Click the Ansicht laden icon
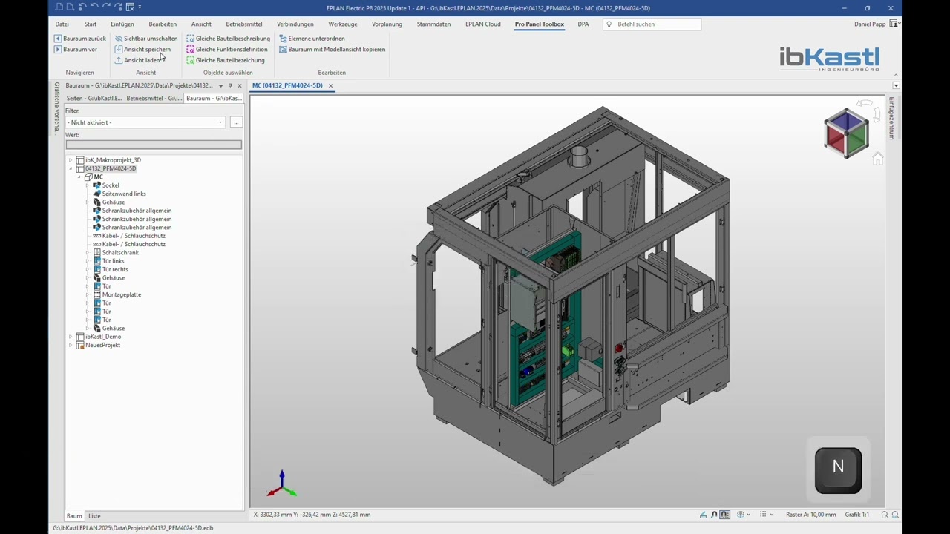Screen dimensions: 950x534 point(119,60)
